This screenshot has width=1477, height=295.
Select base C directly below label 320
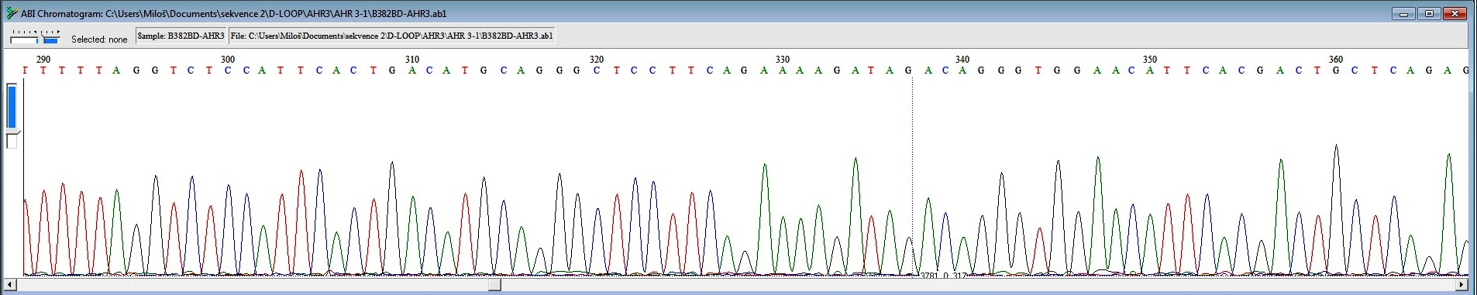597,70
